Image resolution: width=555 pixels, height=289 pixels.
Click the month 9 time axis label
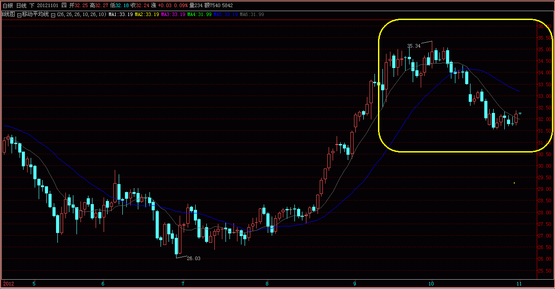pos(355,283)
